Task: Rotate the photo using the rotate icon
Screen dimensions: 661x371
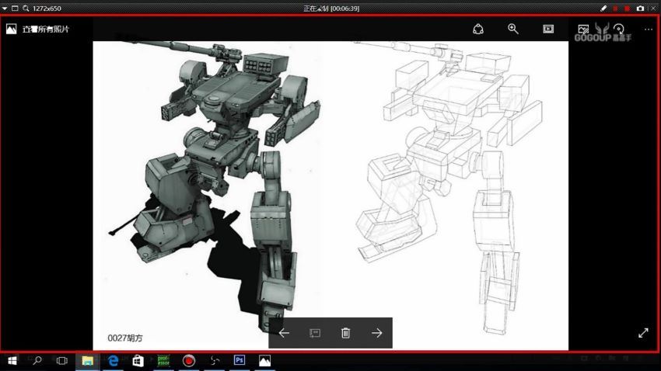Action: click(x=618, y=29)
